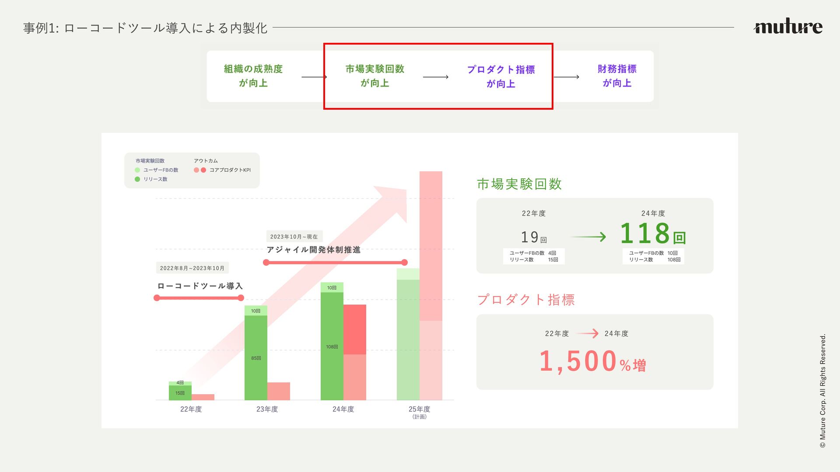Click the 15回 segment on the 22年度 bar
Viewport: 840px width, 472px height.
180,393
